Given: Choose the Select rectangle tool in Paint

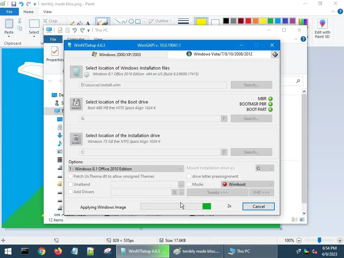Looking at the screenshot, I should click(x=34, y=24).
